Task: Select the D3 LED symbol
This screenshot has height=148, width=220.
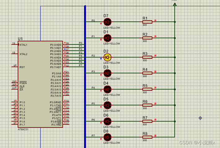Action: pyautogui.click(x=107, y=73)
